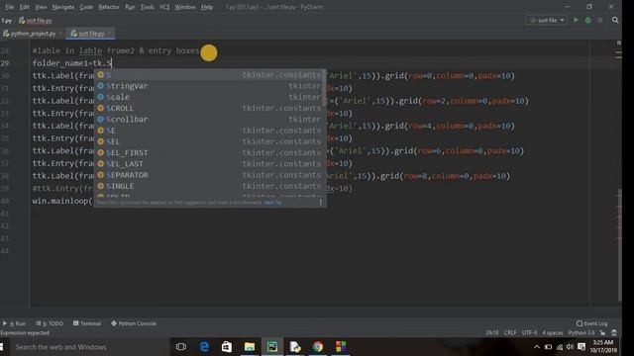Open the Python Console tool window
634x356 pixels.
pyautogui.click(x=134, y=323)
